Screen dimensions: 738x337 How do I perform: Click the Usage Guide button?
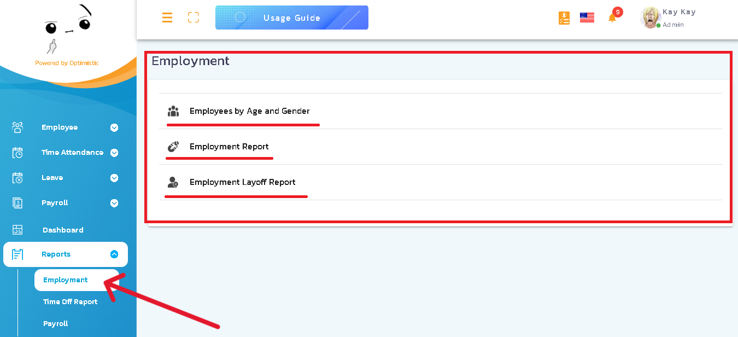click(x=291, y=17)
